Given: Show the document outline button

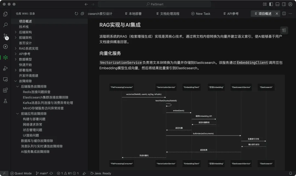Looking at the screenshot, I should [x=284, y=30].
